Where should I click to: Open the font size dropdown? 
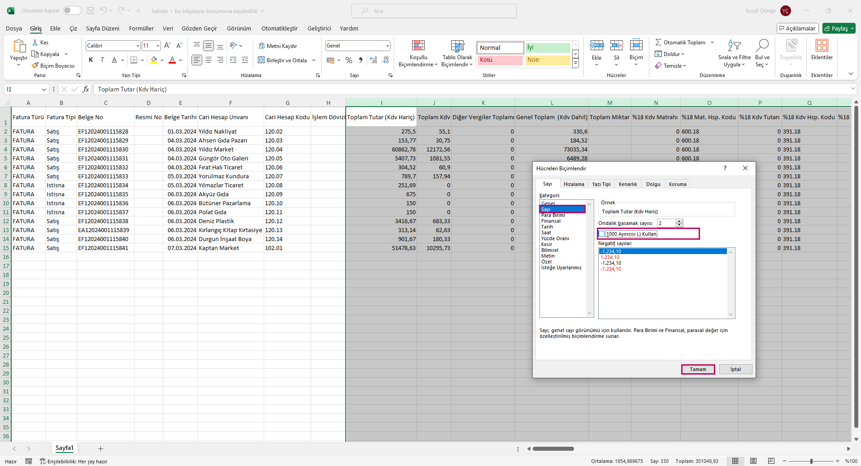158,46
